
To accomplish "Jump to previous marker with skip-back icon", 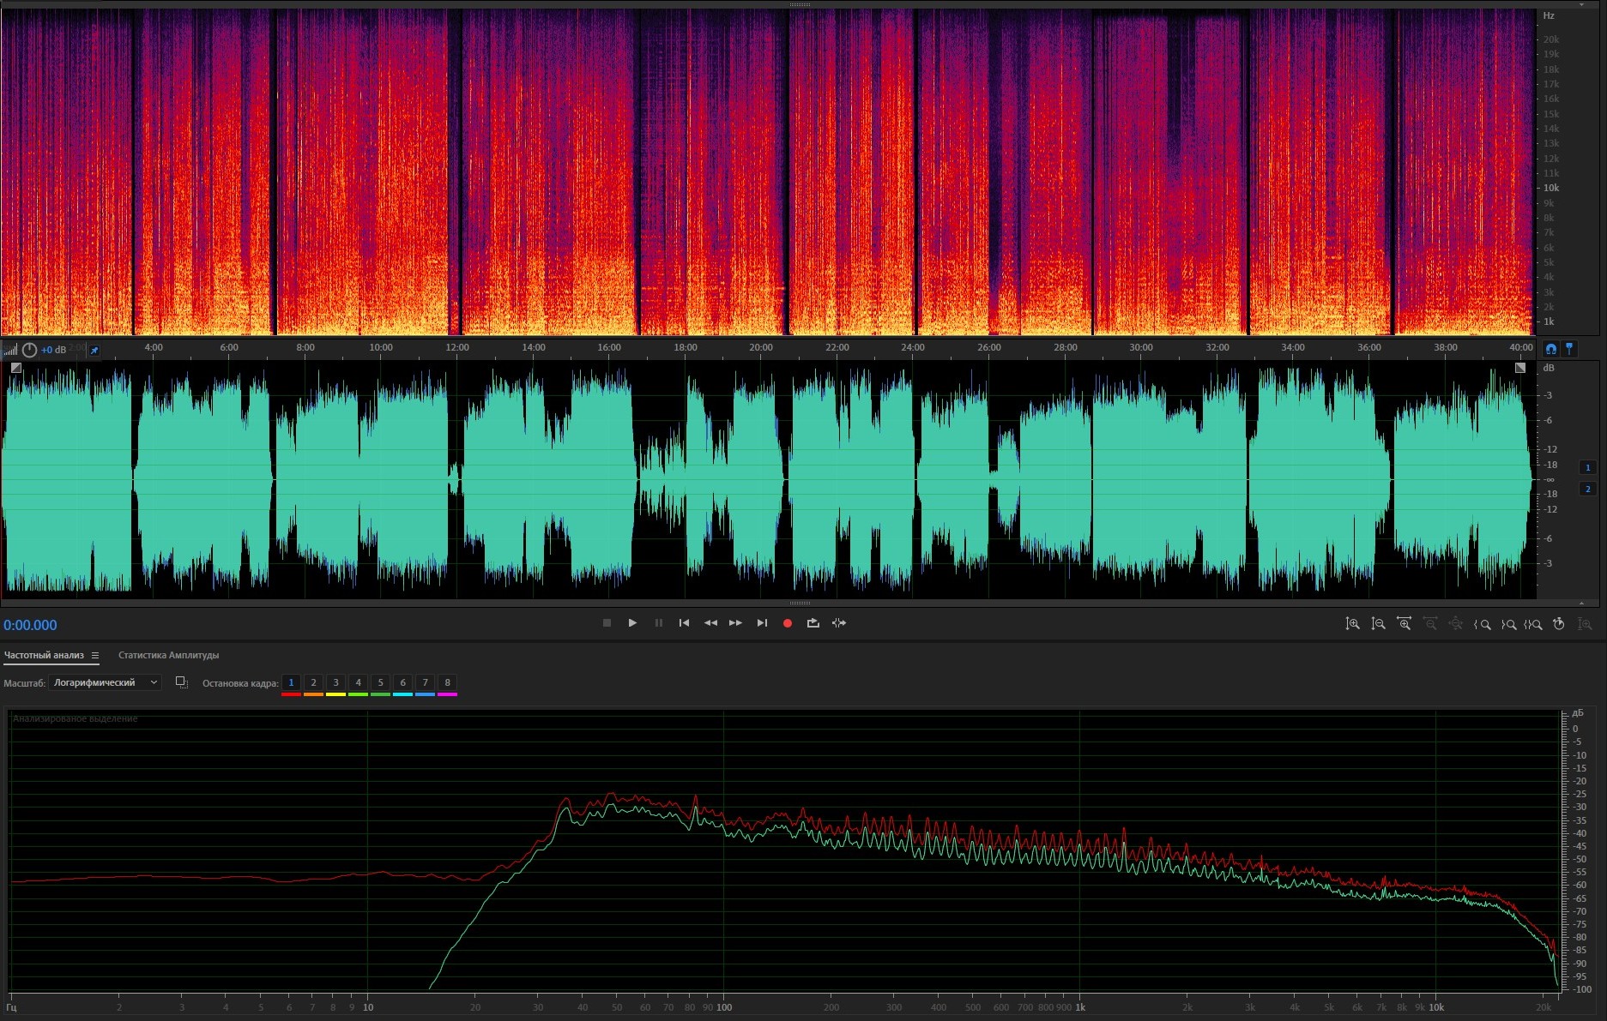I will pyautogui.click(x=684, y=623).
